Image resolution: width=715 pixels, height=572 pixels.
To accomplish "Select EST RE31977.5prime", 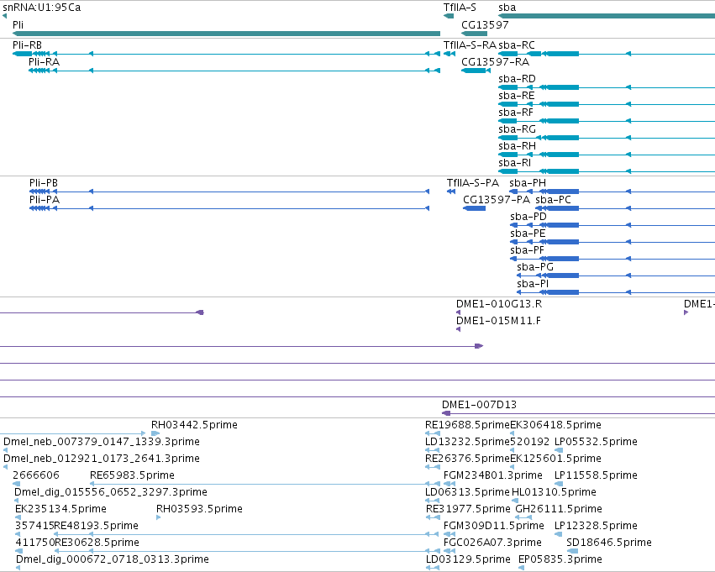I will (433, 517).
